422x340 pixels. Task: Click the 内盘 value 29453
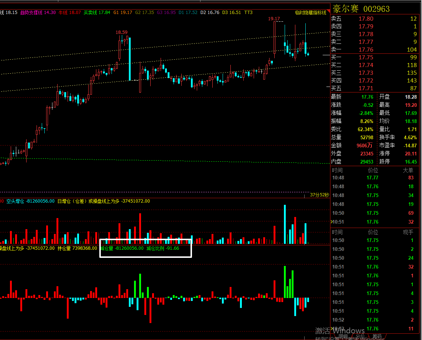tap(367, 162)
